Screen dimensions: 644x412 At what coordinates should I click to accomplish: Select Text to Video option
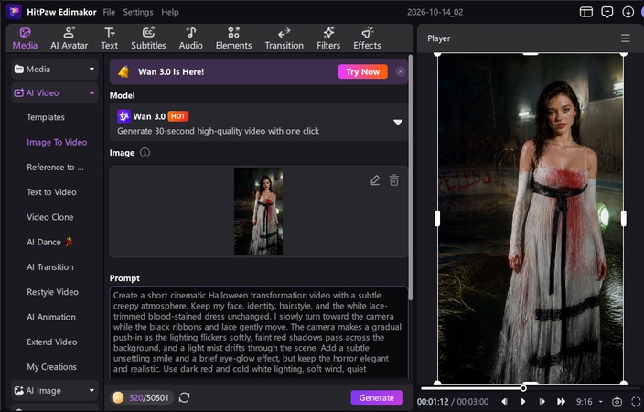click(x=51, y=192)
